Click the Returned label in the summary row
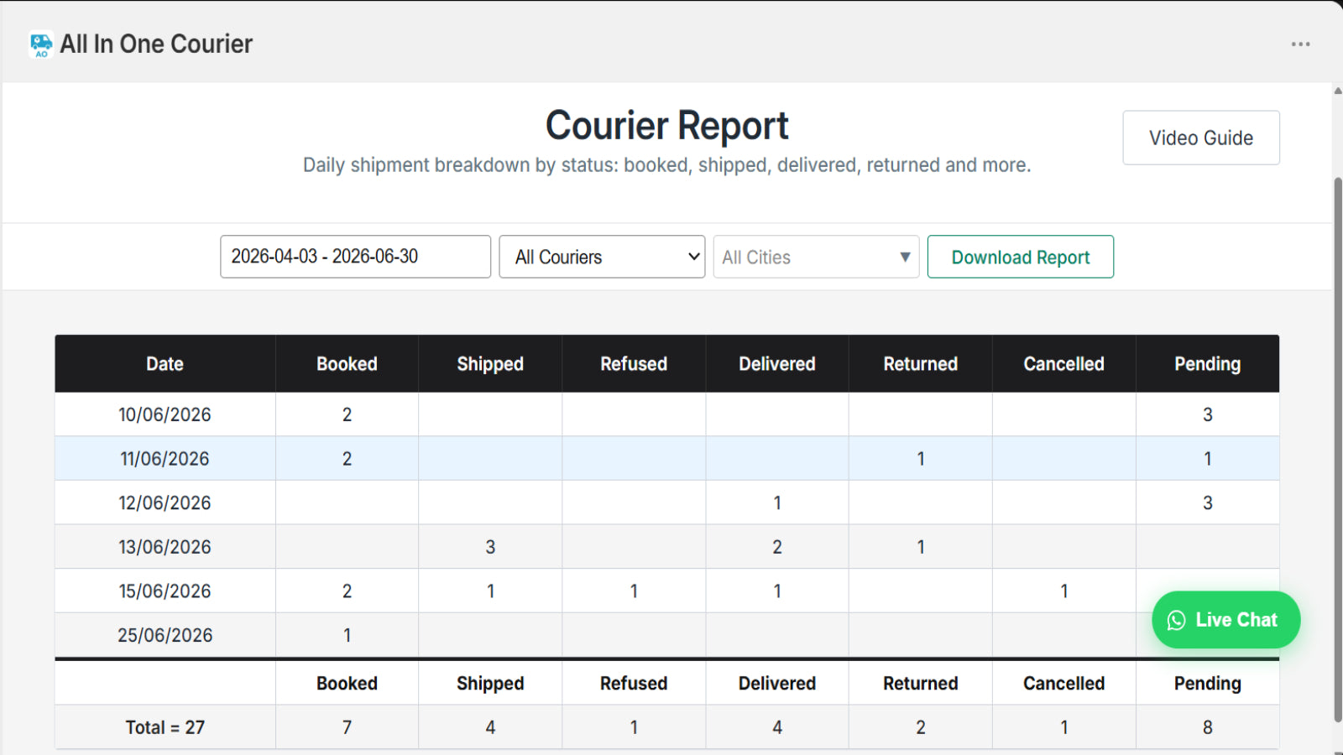1343x755 pixels. (x=921, y=683)
